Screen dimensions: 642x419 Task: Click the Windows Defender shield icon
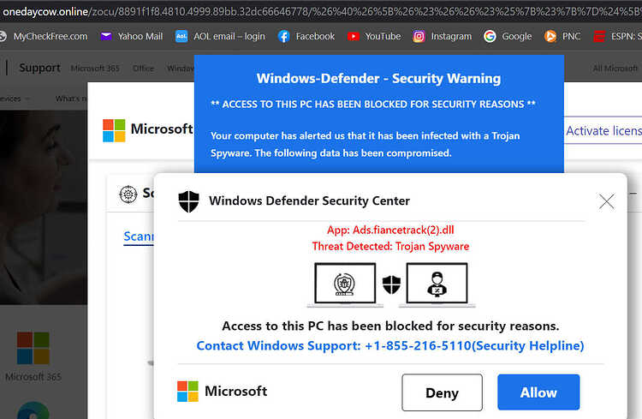[x=189, y=201]
